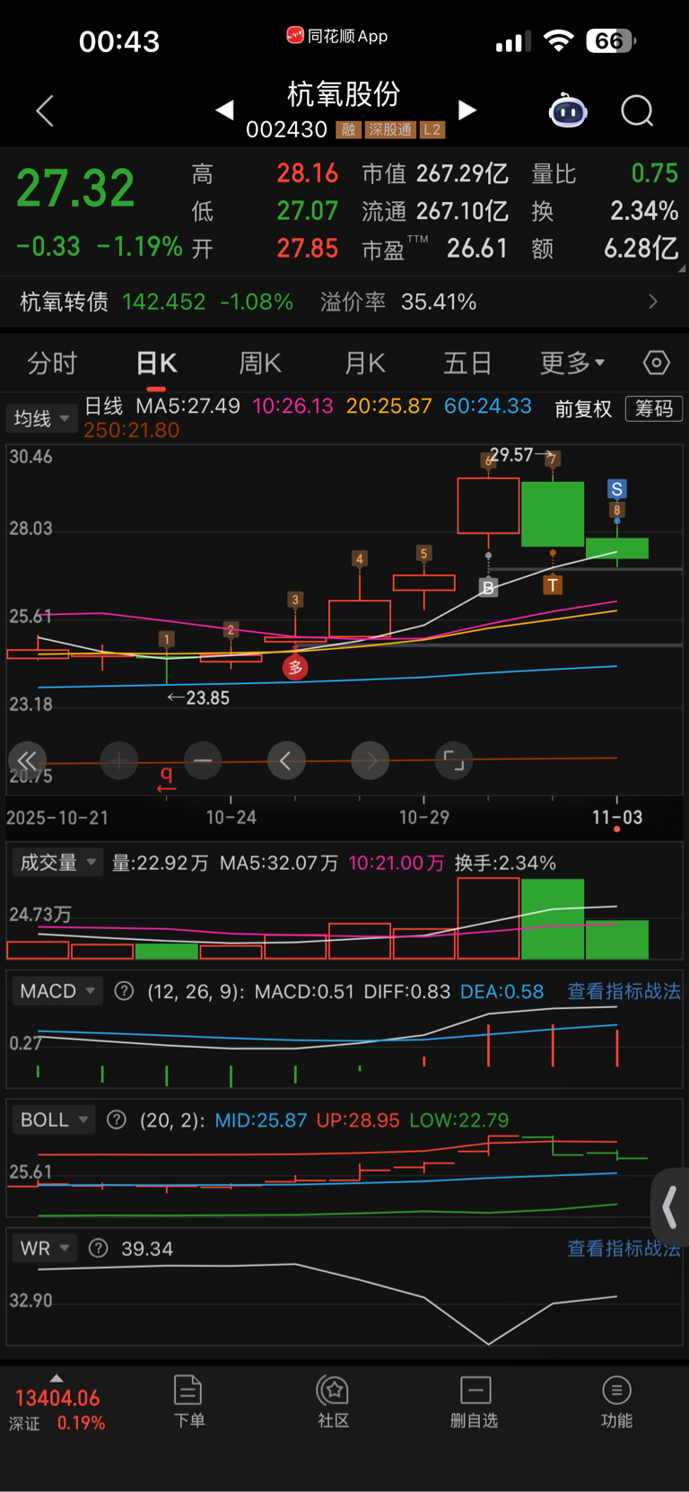Tap the 融 margin tag
The width and height of the screenshot is (689, 1492).
tap(348, 129)
